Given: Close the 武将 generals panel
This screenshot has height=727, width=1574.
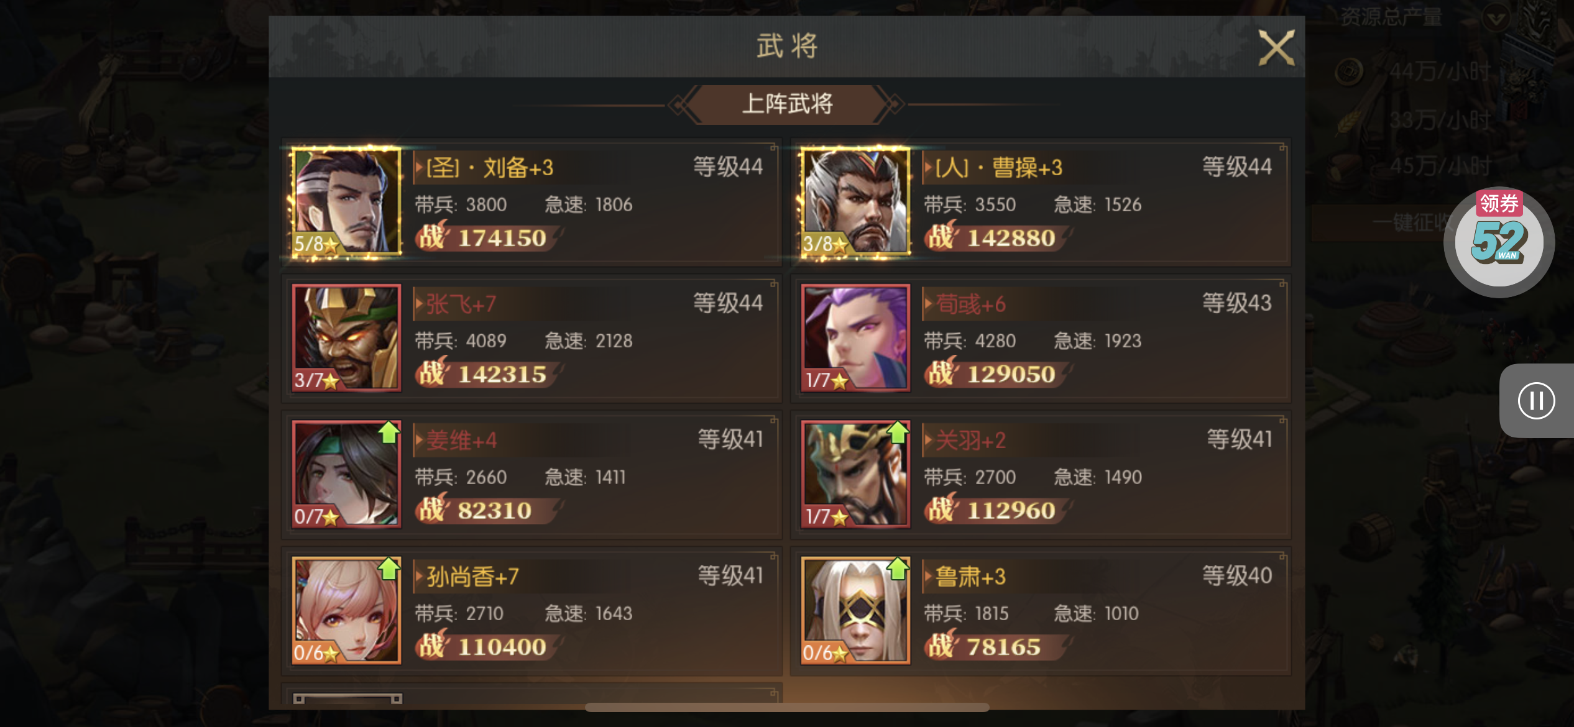Looking at the screenshot, I should pyautogui.click(x=1276, y=47).
